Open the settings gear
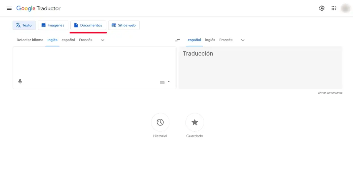Screen dimensions: 353x191 (x=322, y=8)
